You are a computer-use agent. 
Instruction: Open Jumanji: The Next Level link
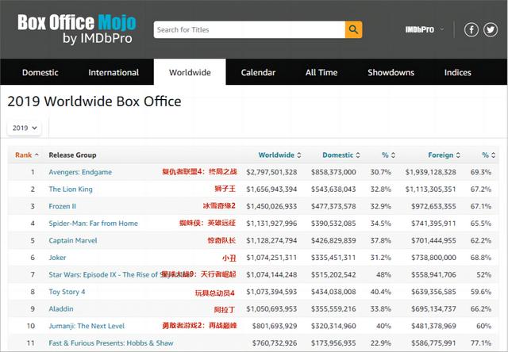[87, 326]
